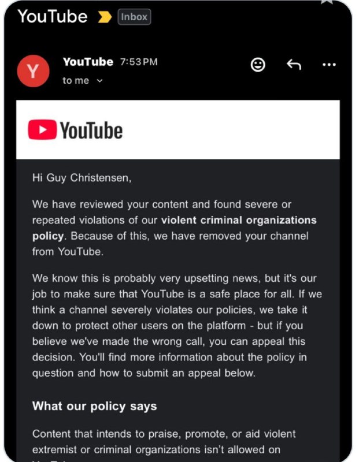This screenshot has height=462, width=359.
Task: Open the red Y sender avatar
Action: point(33,71)
